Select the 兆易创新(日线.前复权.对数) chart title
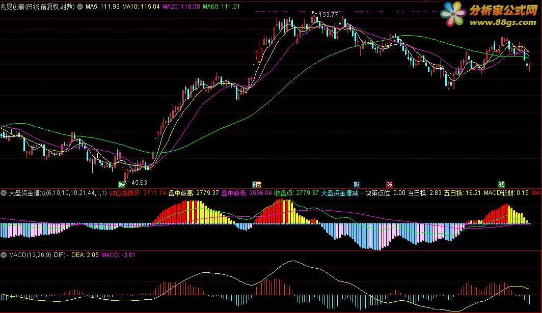Image resolution: width=542 pixels, height=313 pixels. 38,7
